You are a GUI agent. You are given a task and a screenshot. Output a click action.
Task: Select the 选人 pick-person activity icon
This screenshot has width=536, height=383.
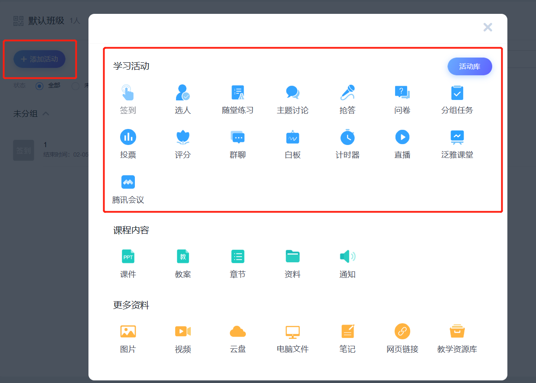183,93
